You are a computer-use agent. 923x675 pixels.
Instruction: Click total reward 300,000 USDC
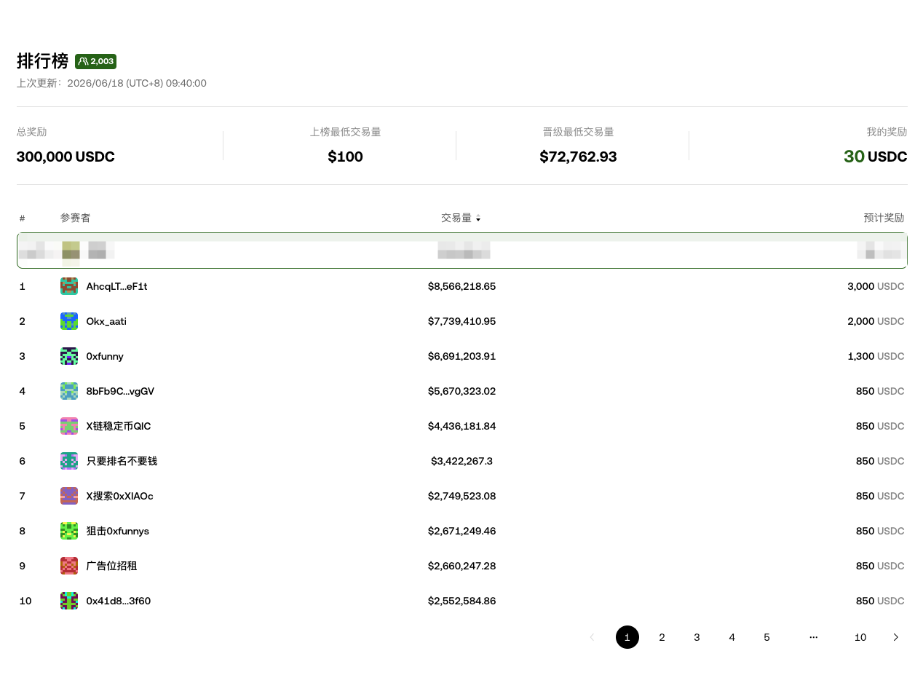coord(66,157)
